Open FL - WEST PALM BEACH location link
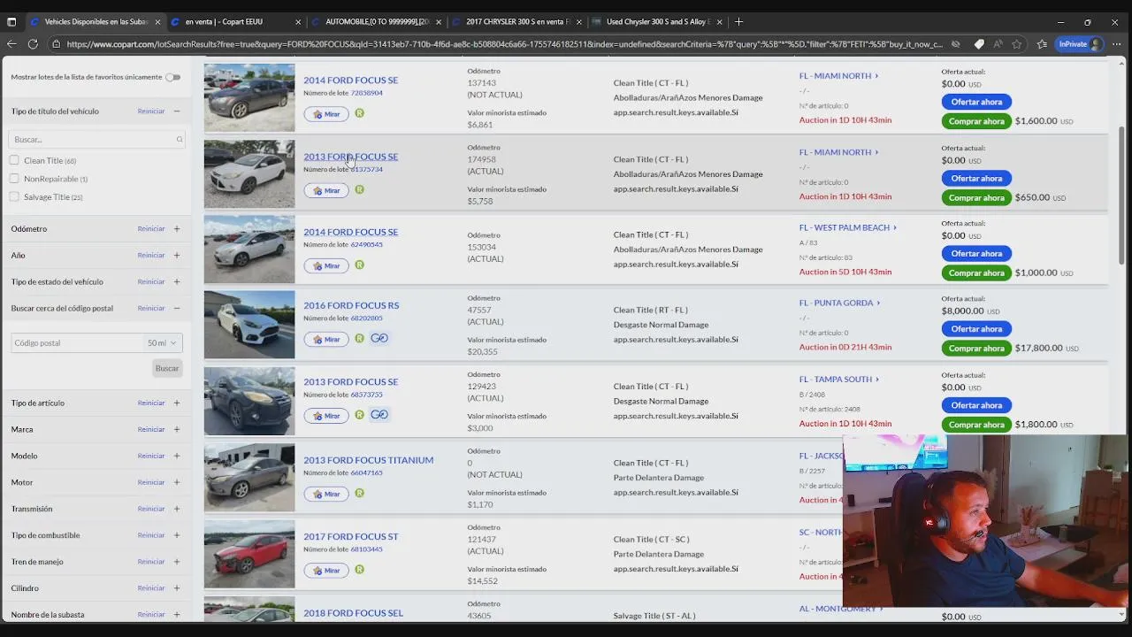This screenshot has width=1132, height=637. tap(847, 227)
